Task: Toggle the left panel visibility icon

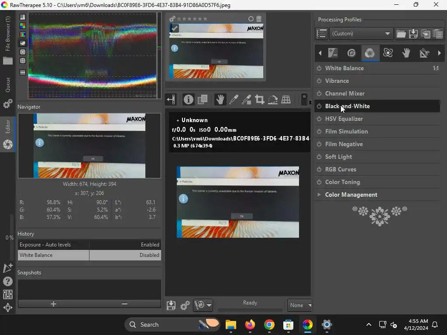Action: [x=171, y=99]
